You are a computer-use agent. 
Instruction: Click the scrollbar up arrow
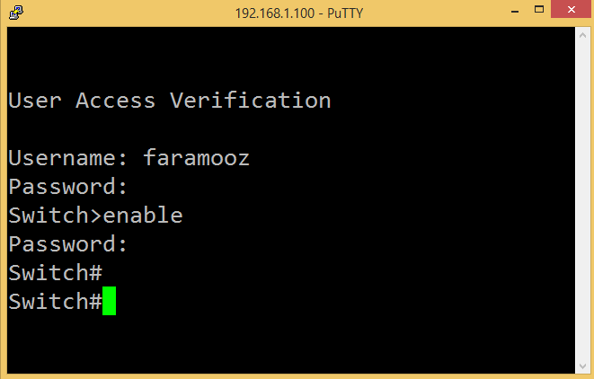[582, 35]
